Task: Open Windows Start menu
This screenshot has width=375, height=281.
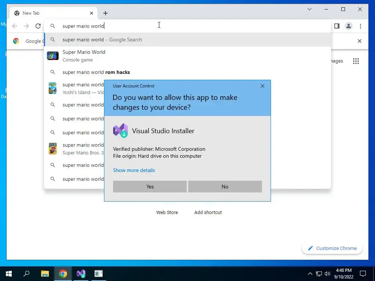Action: click(x=9, y=274)
